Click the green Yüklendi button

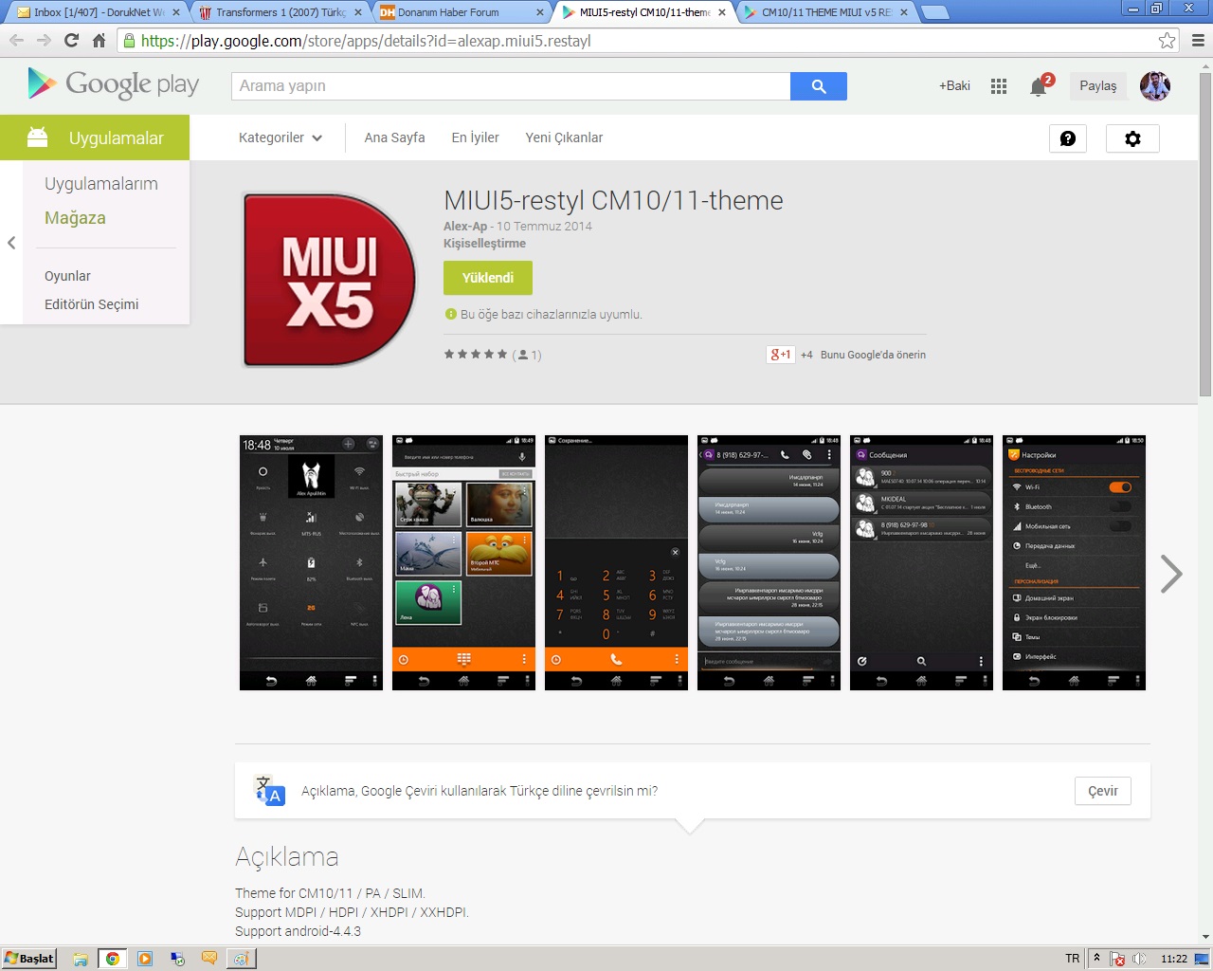pos(488,278)
